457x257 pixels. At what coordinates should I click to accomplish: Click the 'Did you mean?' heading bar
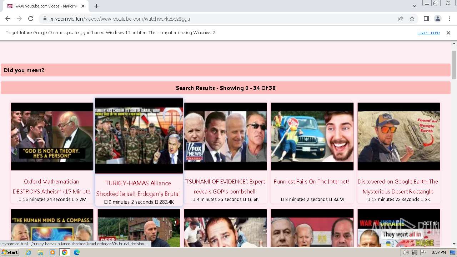[226, 70]
